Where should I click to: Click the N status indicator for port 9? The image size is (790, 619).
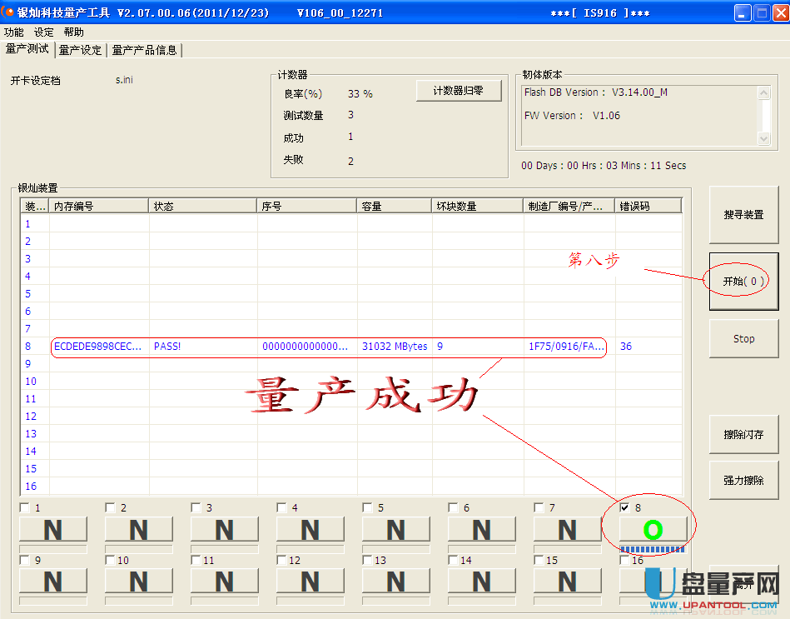(x=52, y=581)
